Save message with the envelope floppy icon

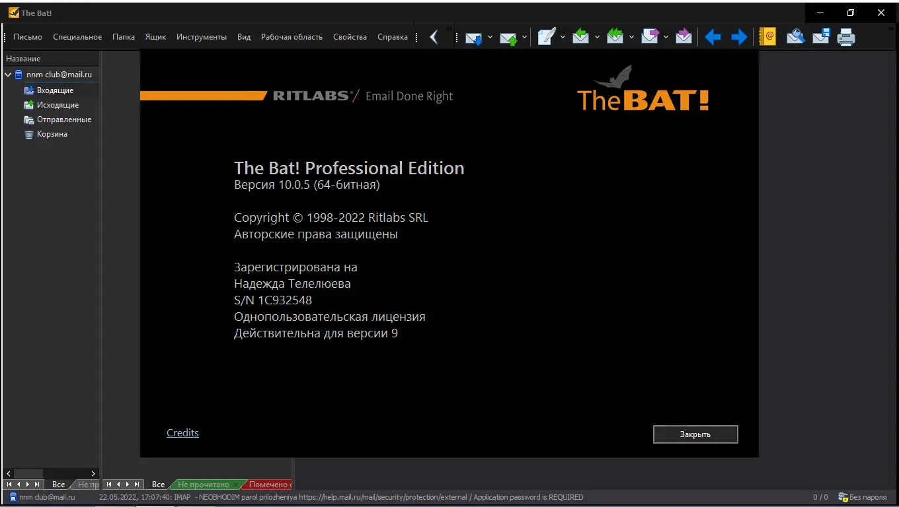click(821, 37)
